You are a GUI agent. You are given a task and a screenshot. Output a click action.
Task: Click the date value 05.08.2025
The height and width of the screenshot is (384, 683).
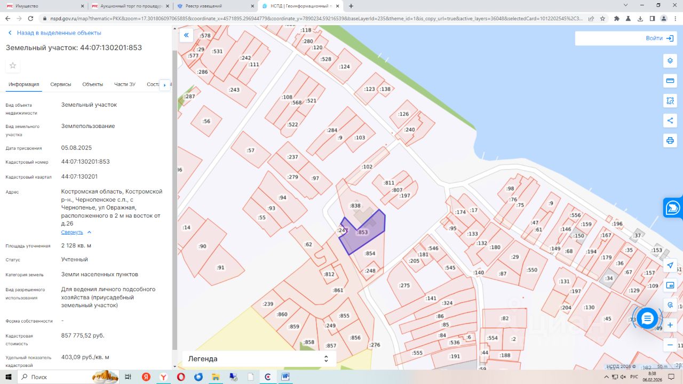coord(77,148)
